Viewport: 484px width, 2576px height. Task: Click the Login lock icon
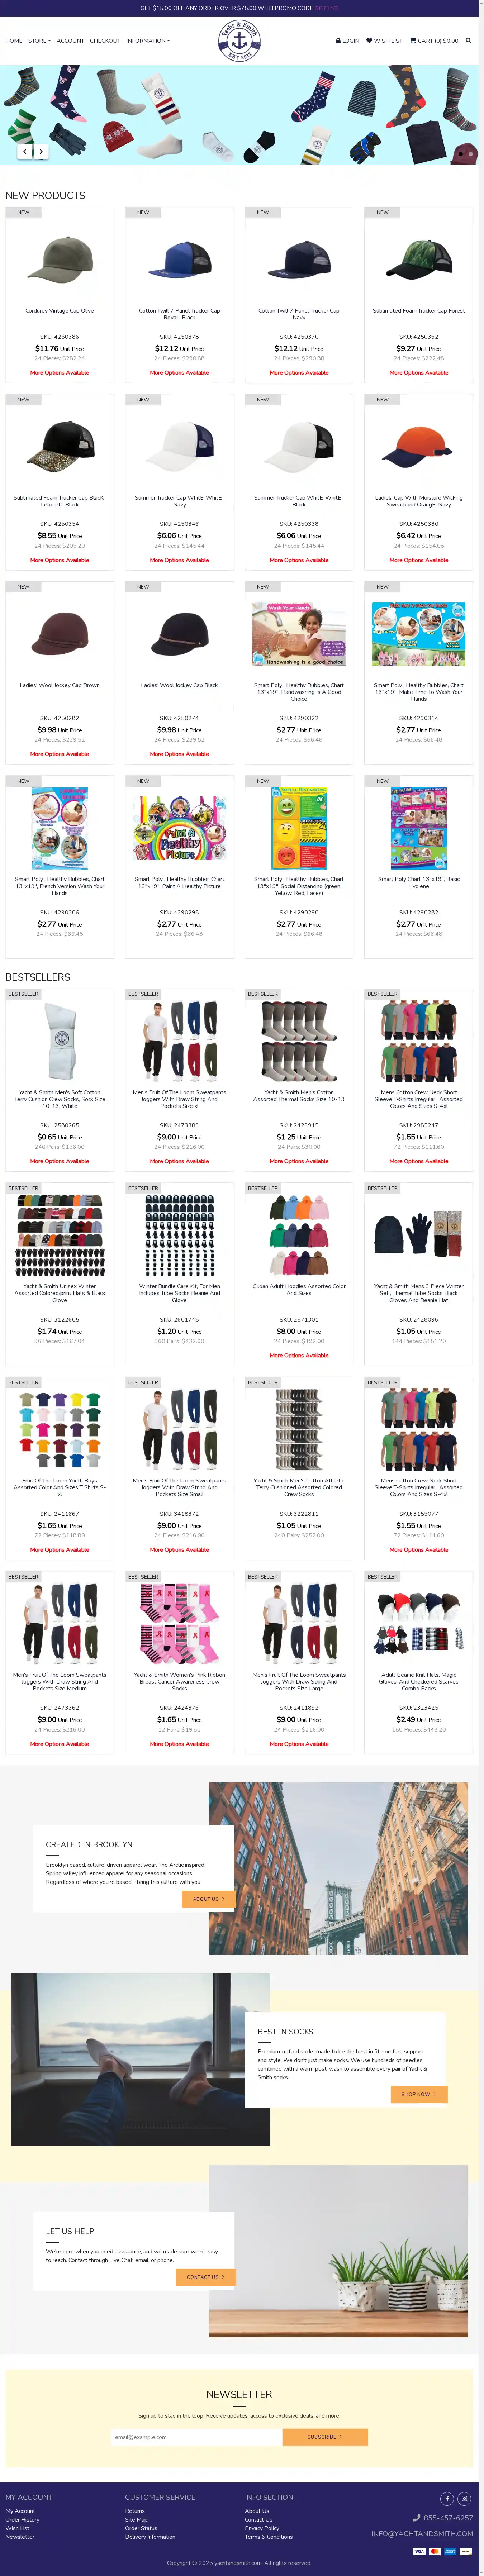tap(338, 41)
